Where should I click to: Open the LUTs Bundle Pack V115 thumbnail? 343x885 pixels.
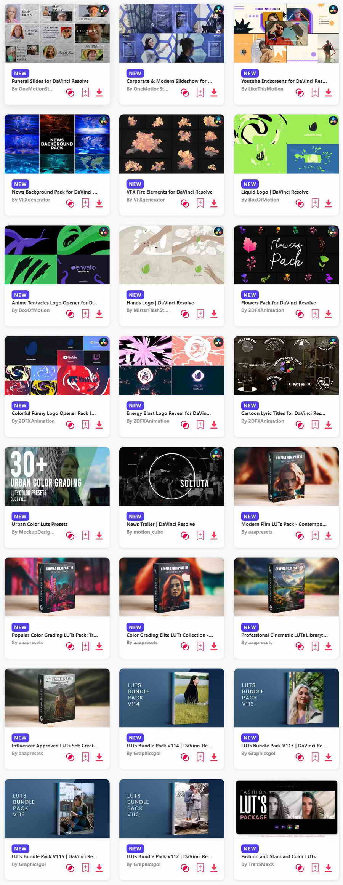click(57, 808)
